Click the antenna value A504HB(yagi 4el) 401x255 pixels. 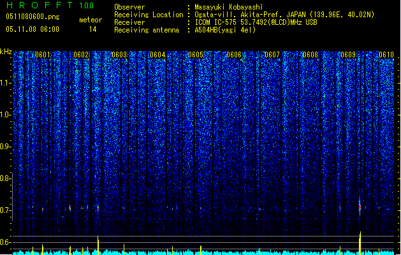(x=225, y=30)
